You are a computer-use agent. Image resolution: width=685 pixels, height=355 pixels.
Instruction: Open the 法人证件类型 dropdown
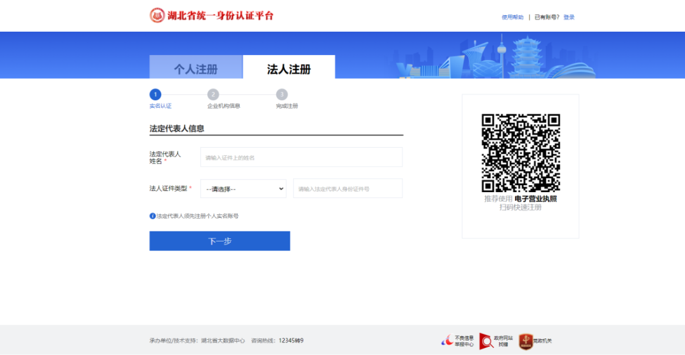pyautogui.click(x=243, y=188)
